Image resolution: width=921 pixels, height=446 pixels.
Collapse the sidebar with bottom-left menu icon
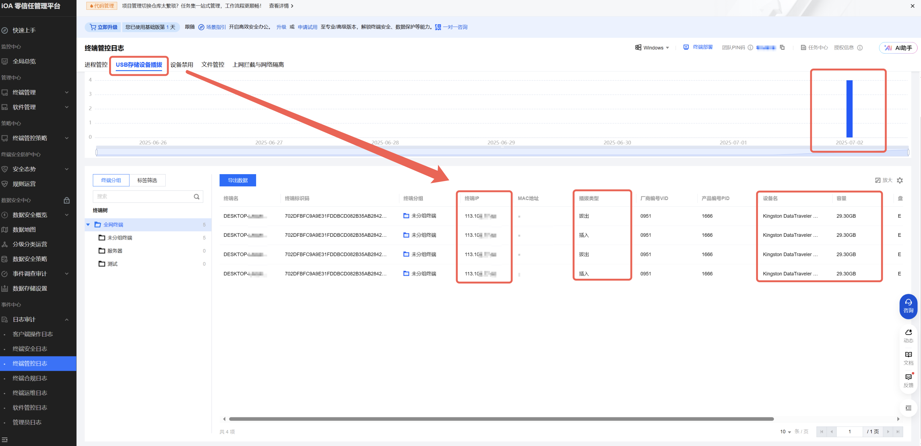click(x=5, y=439)
